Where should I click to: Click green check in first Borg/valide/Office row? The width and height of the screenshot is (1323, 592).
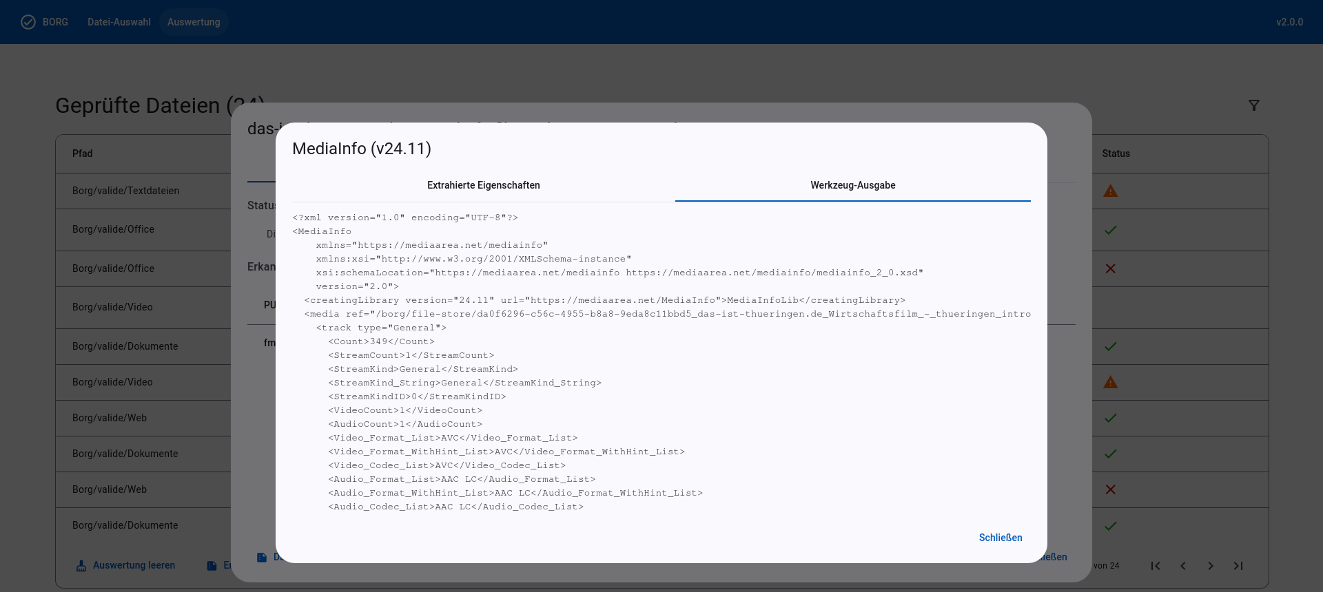coord(1111,230)
